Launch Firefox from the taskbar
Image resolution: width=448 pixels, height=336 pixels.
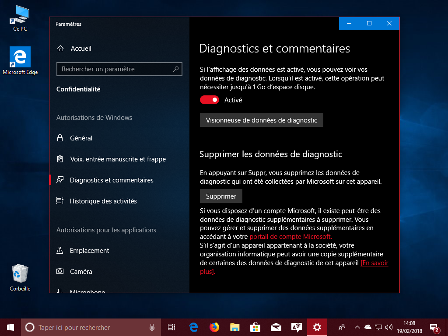click(214, 327)
